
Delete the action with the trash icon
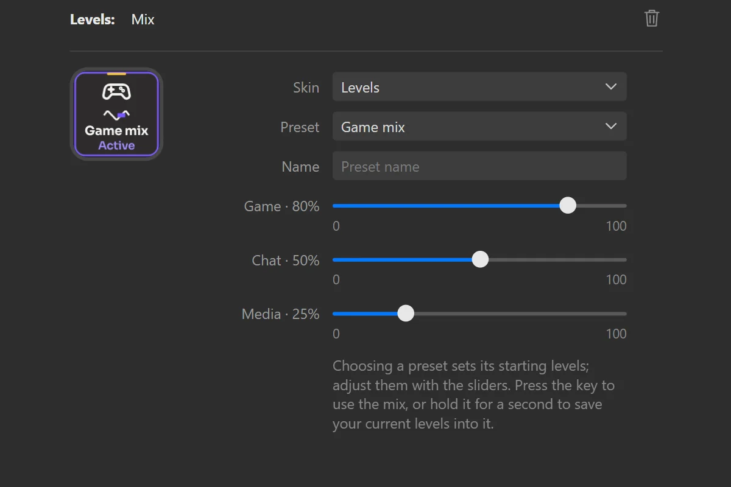(652, 18)
